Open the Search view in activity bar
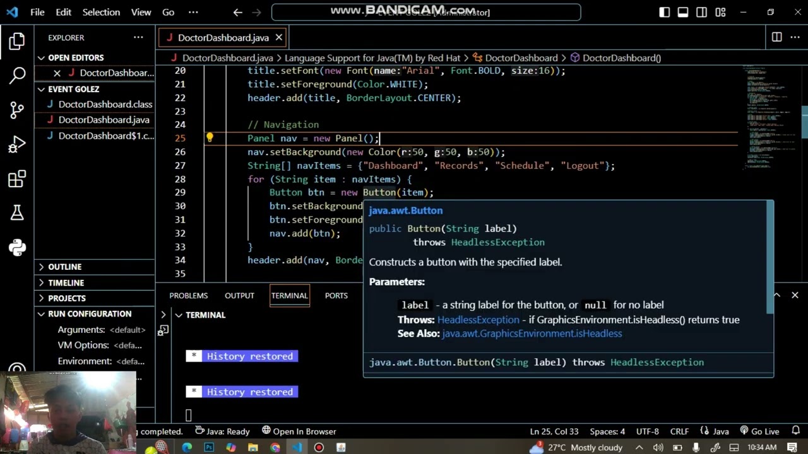The height and width of the screenshot is (454, 808). pyautogui.click(x=17, y=76)
